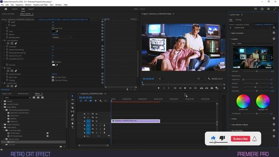The height and width of the screenshot is (157, 279).
Task: Click the New Custom Bin icon in Effects panel
Action: point(61,147)
